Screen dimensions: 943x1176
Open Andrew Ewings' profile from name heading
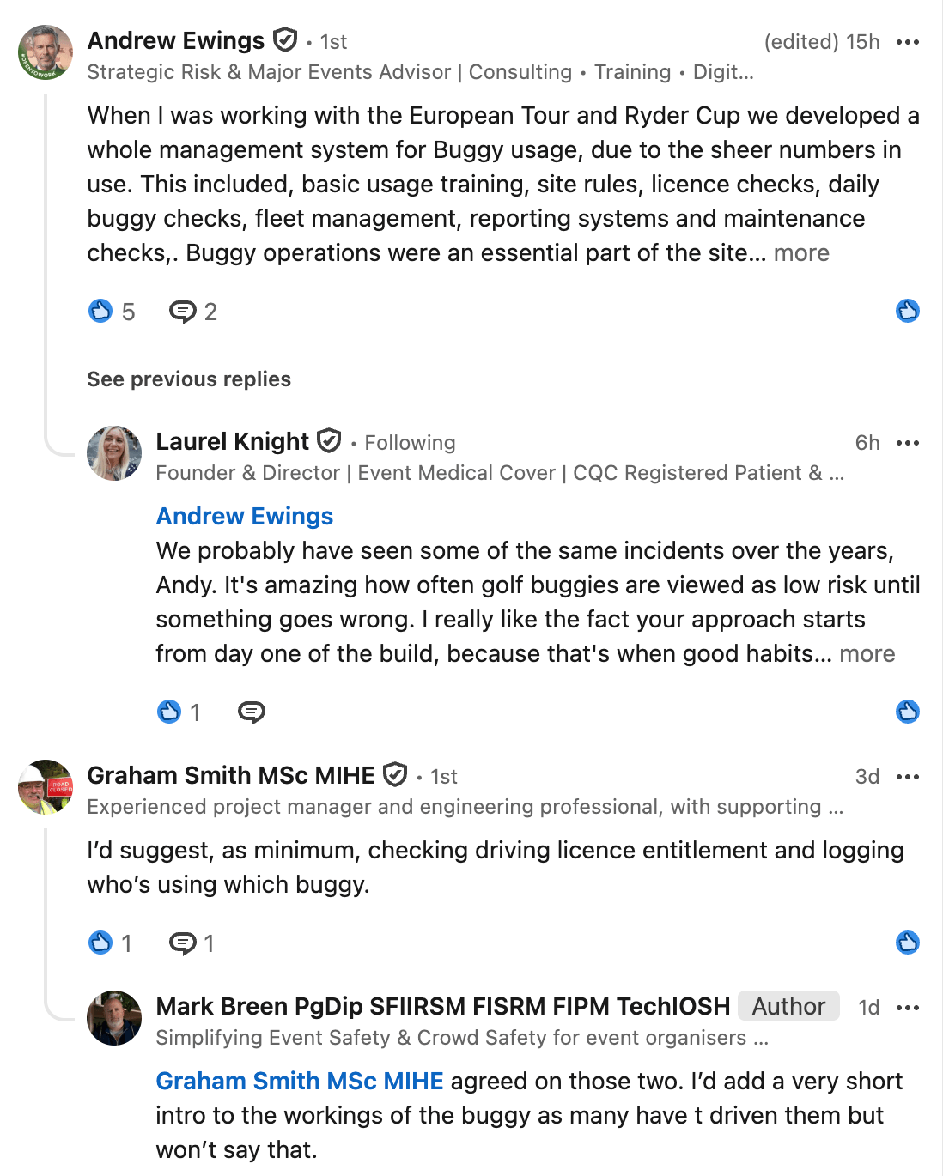click(x=176, y=40)
